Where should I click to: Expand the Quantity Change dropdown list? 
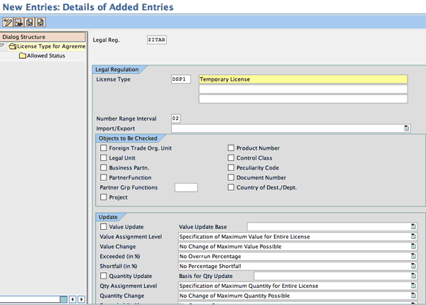tap(413, 296)
